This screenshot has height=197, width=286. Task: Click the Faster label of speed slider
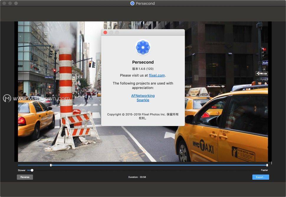[264, 170]
